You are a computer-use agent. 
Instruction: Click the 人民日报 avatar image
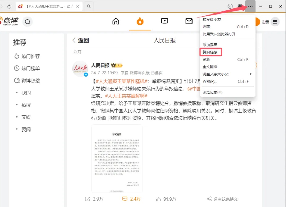click(80, 69)
